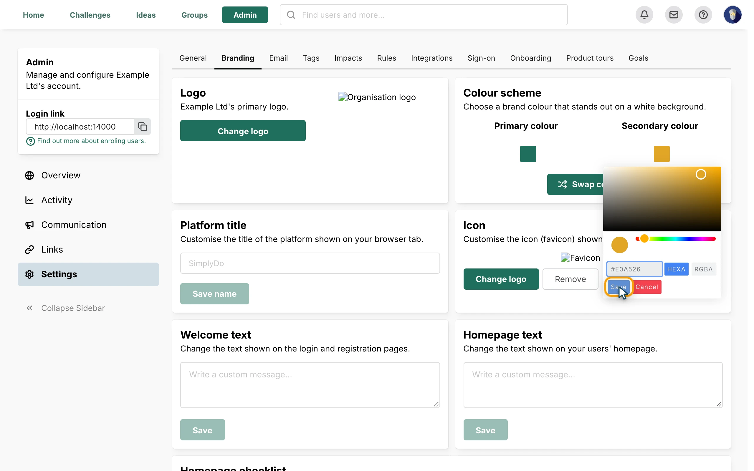Select Settings in the sidebar
This screenshot has width=754, height=471.
point(88,274)
